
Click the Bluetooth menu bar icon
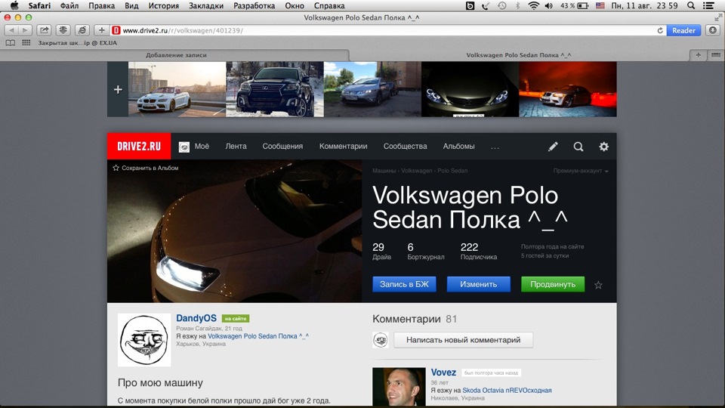(518, 5)
